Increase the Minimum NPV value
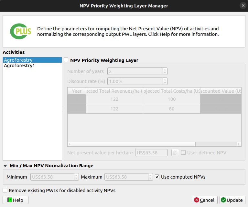The height and width of the screenshot is (207, 248). tap(76, 175)
